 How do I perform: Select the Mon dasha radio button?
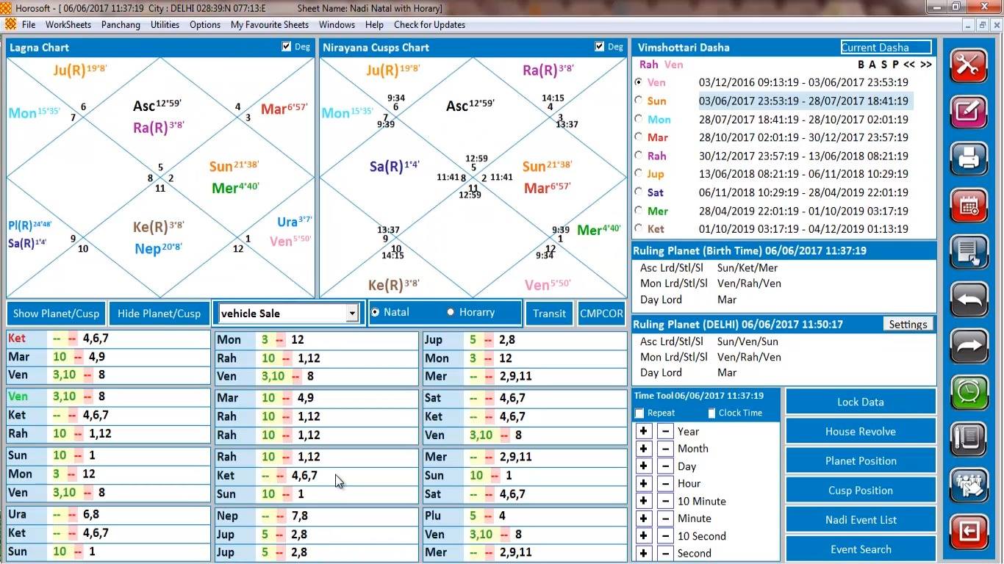(638, 119)
